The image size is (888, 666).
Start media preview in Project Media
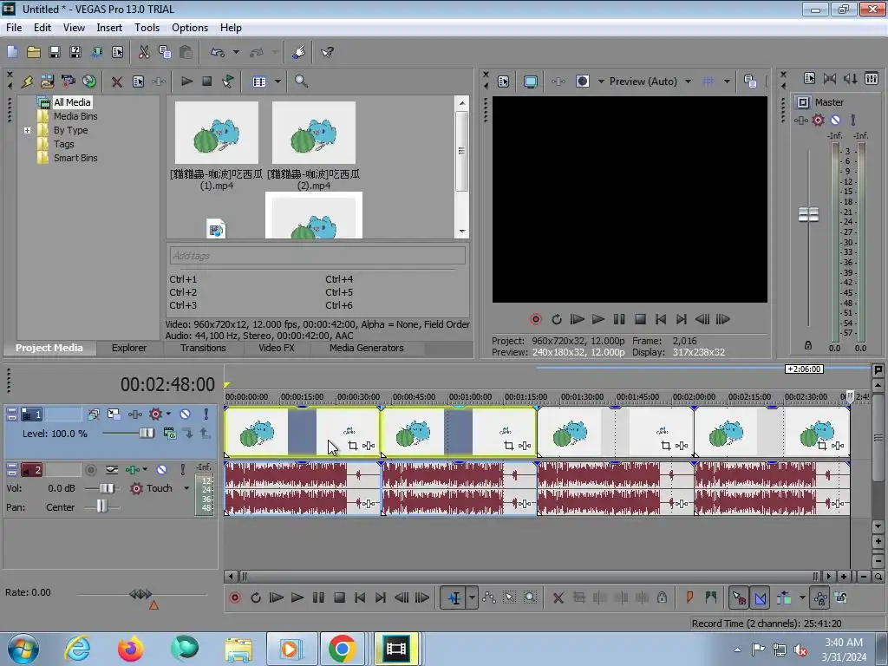pyautogui.click(x=186, y=82)
